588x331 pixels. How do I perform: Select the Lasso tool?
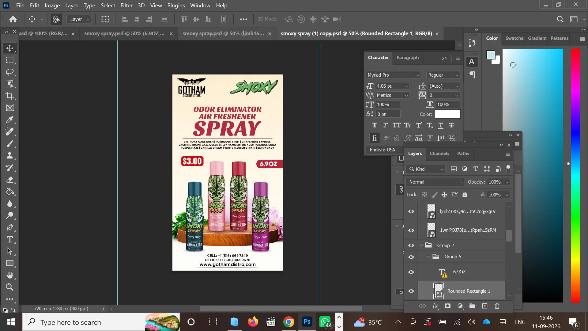[10, 72]
